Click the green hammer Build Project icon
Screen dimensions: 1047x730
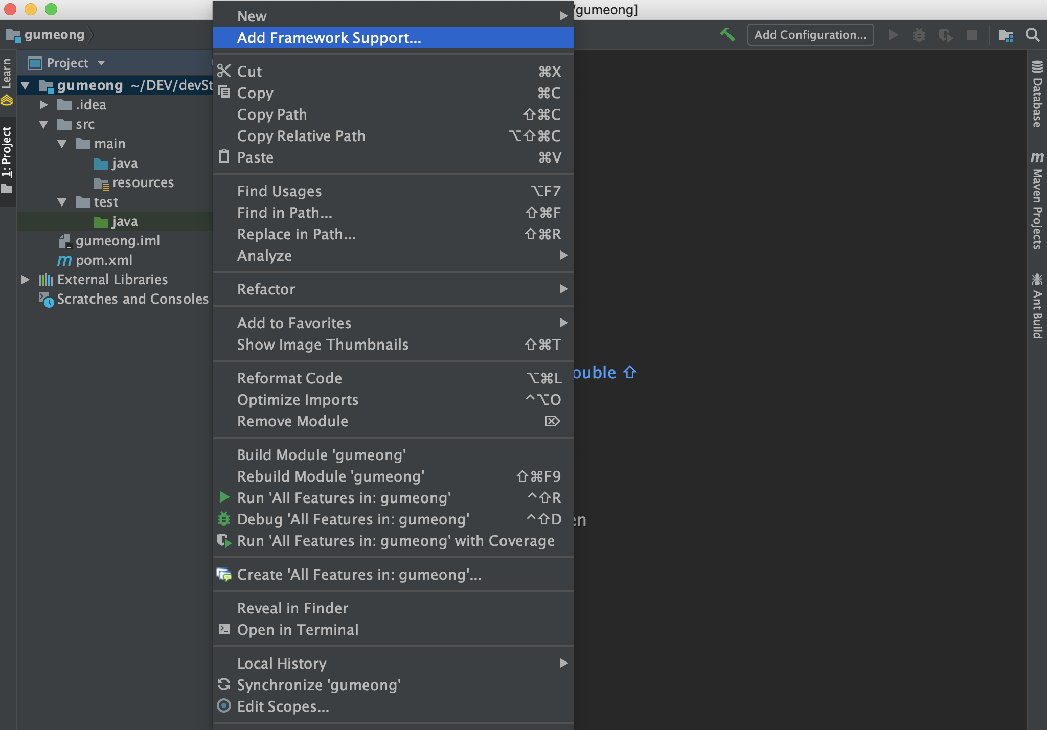click(727, 35)
